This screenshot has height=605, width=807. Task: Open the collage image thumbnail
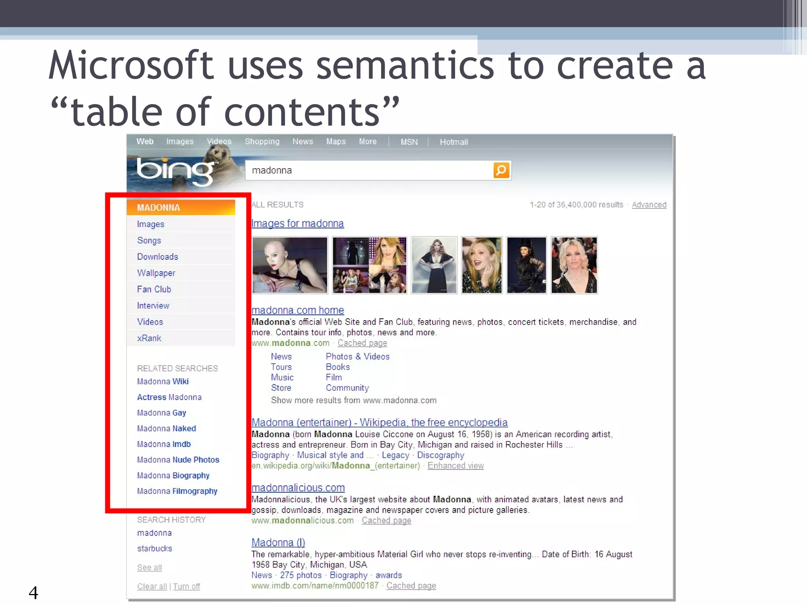pyautogui.click(x=369, y=265)
